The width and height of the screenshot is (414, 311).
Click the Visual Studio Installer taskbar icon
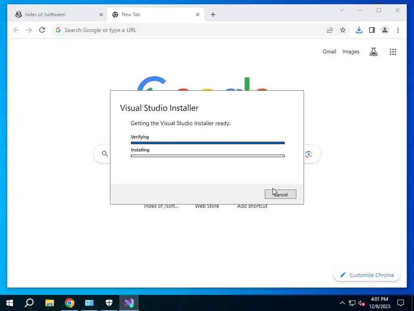[129, 303]
